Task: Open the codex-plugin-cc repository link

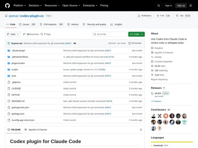Action: point(32,16)
